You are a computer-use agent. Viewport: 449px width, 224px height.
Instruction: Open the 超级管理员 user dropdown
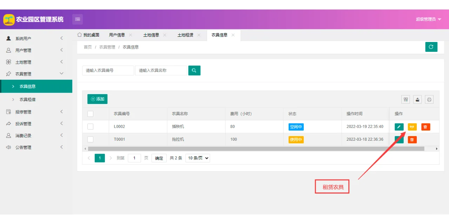pos(428,19)
